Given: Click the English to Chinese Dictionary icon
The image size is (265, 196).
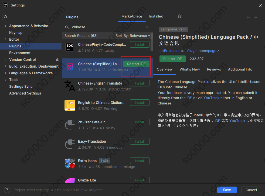Looking at the screenshot, I should click(70, 105).
